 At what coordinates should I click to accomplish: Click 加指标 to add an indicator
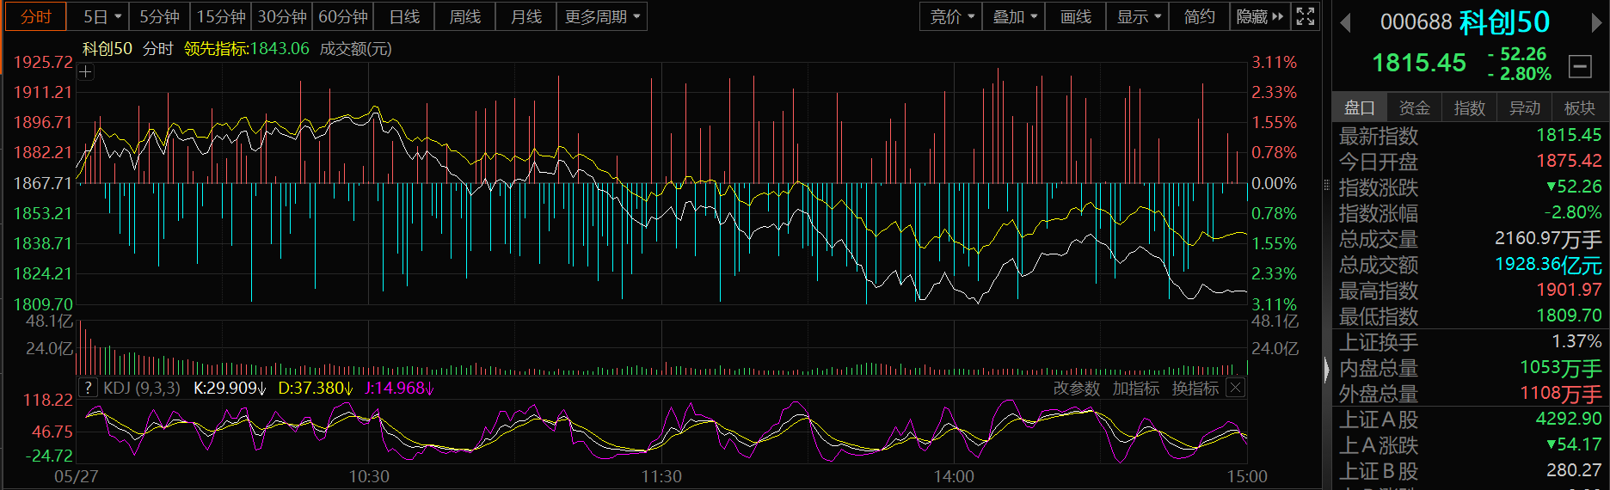tap(1136, 389)
